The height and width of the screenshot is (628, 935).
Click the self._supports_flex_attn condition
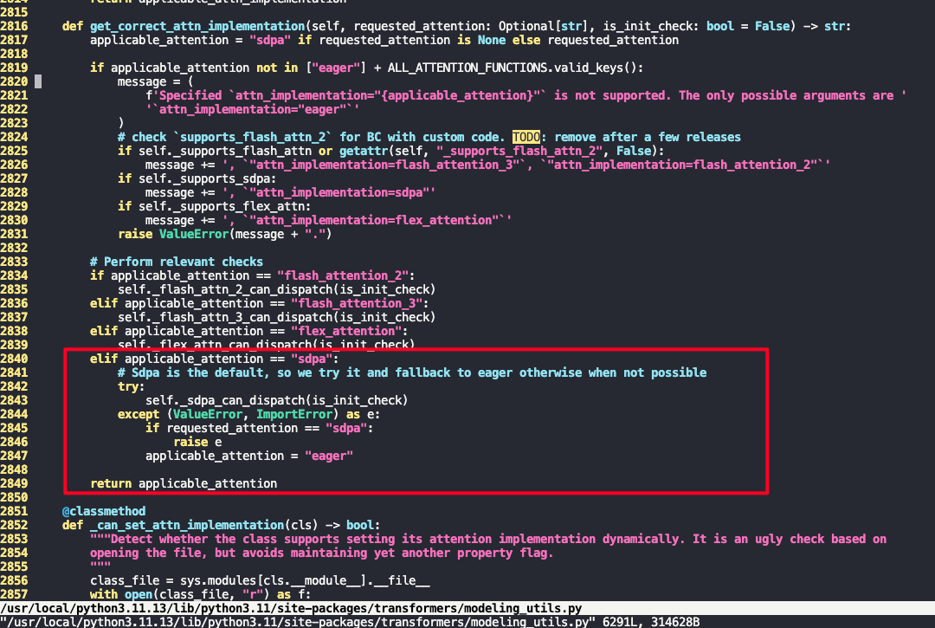222,206
